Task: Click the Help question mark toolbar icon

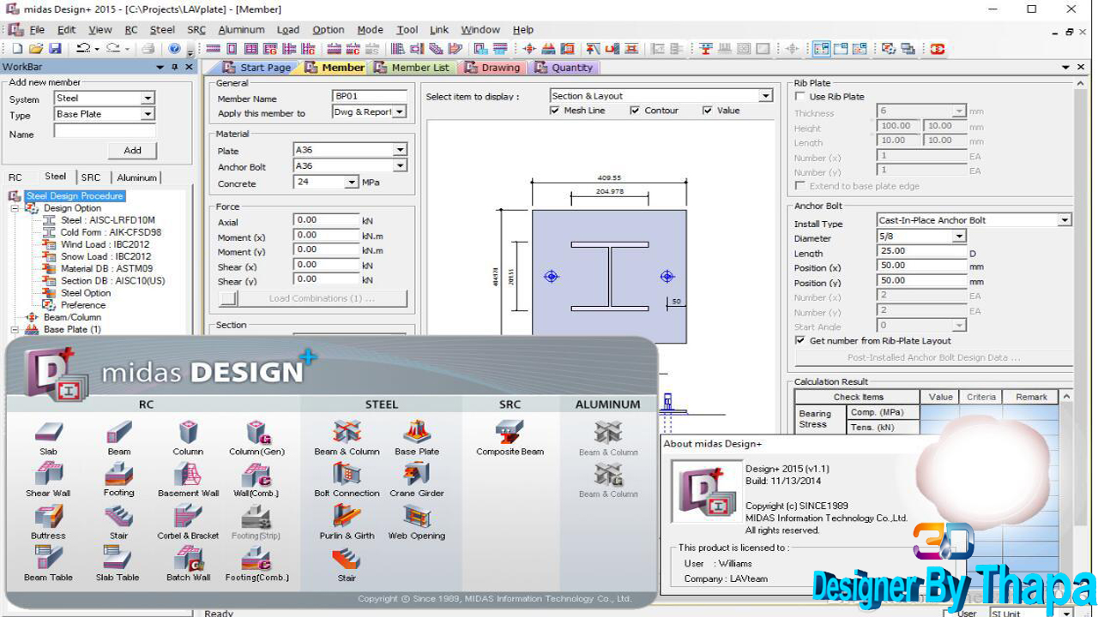Action: click(x=175, y=49)
